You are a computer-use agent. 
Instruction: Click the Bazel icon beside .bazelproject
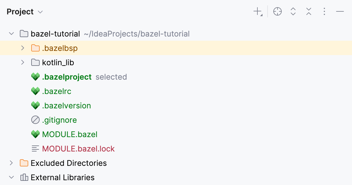pyautogui.click(x=35, y=77)
